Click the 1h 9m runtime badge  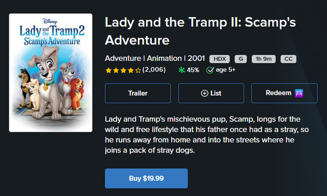(264, 59)
